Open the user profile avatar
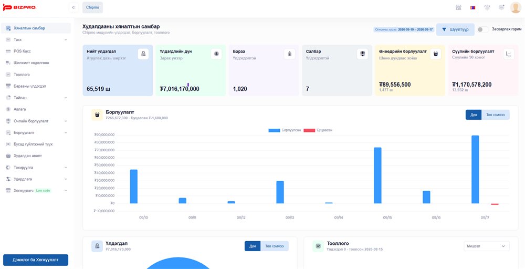This screenshot has height=269, width=525. [x=516, y=7]
